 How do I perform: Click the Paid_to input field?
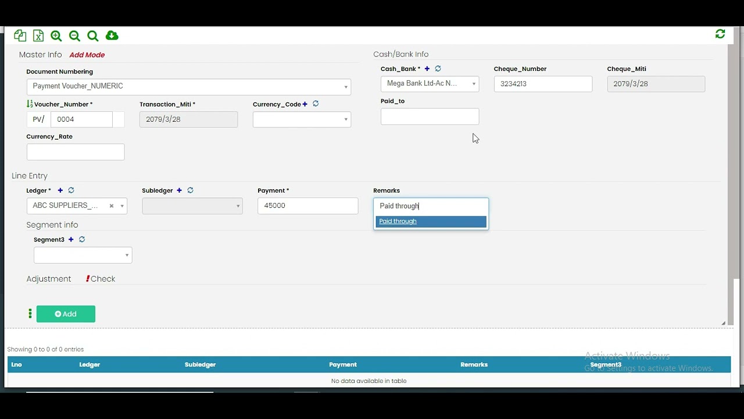(430, 116)
